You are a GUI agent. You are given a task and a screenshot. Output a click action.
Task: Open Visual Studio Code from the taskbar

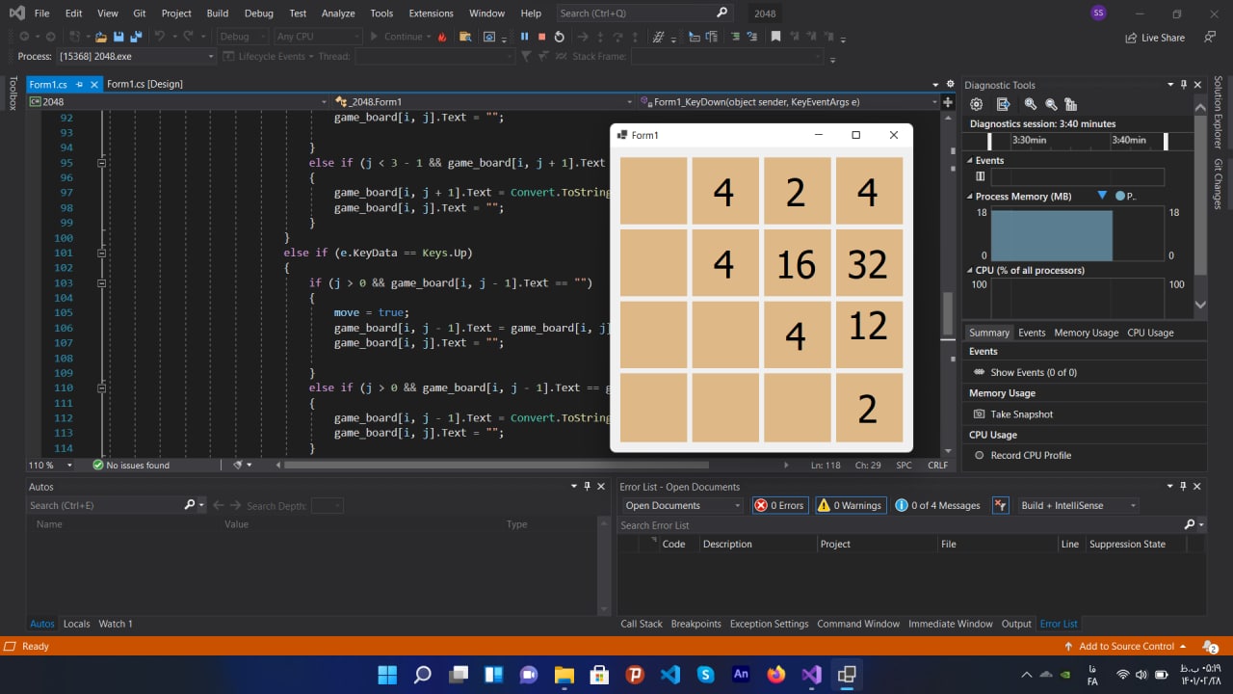(670, 675)
